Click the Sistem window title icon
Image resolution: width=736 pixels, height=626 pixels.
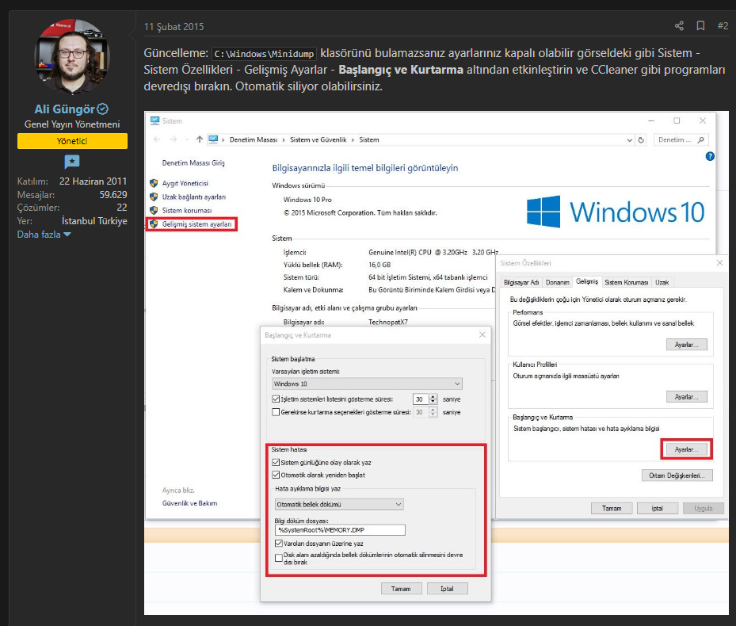(154, 120)
